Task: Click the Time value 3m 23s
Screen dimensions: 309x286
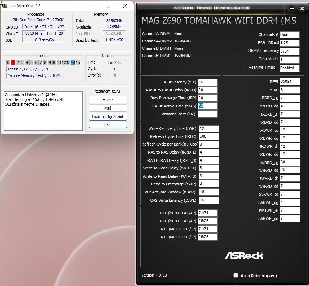Action: 114,62
